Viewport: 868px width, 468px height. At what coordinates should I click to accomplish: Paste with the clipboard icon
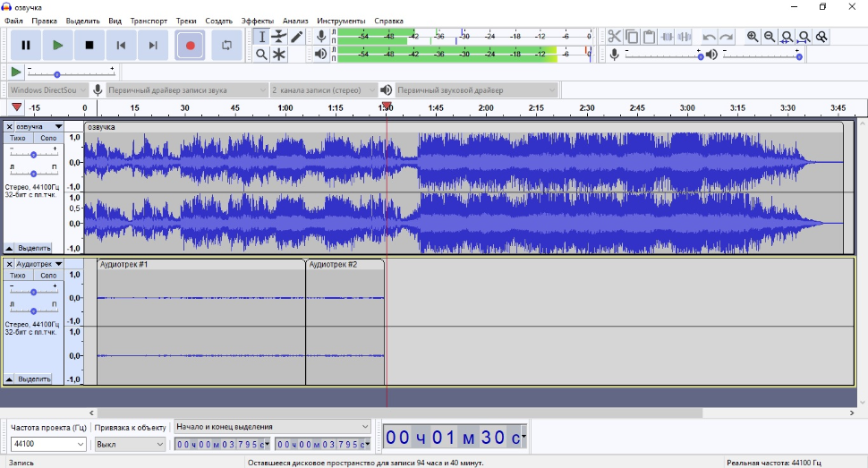pos(649,37)
